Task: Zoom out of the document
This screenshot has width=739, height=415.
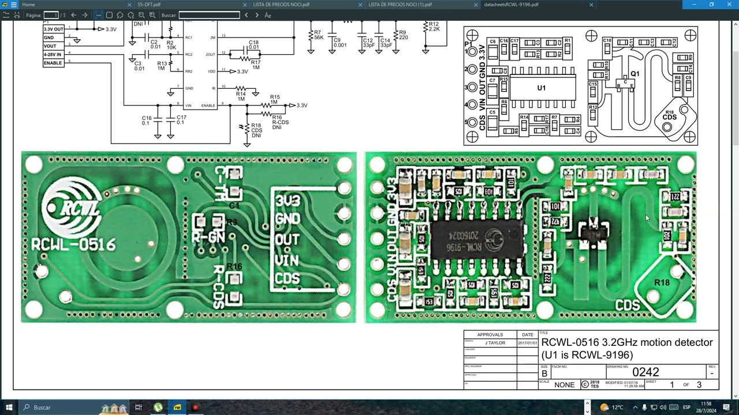Action: click(x=141, y=15)
